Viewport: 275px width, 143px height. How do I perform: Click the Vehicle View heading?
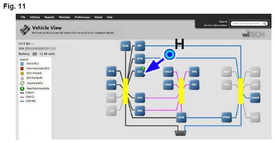point(47,28)
